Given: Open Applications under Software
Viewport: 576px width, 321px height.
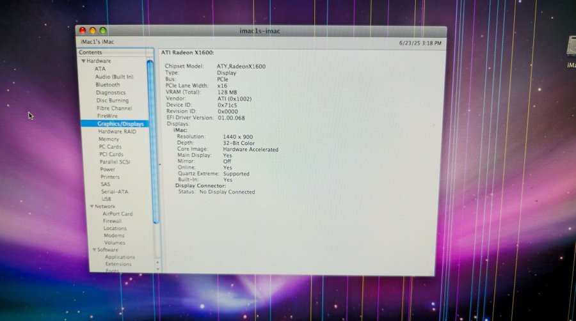Looking at the screenshot, I should click(x=120, y=257).
